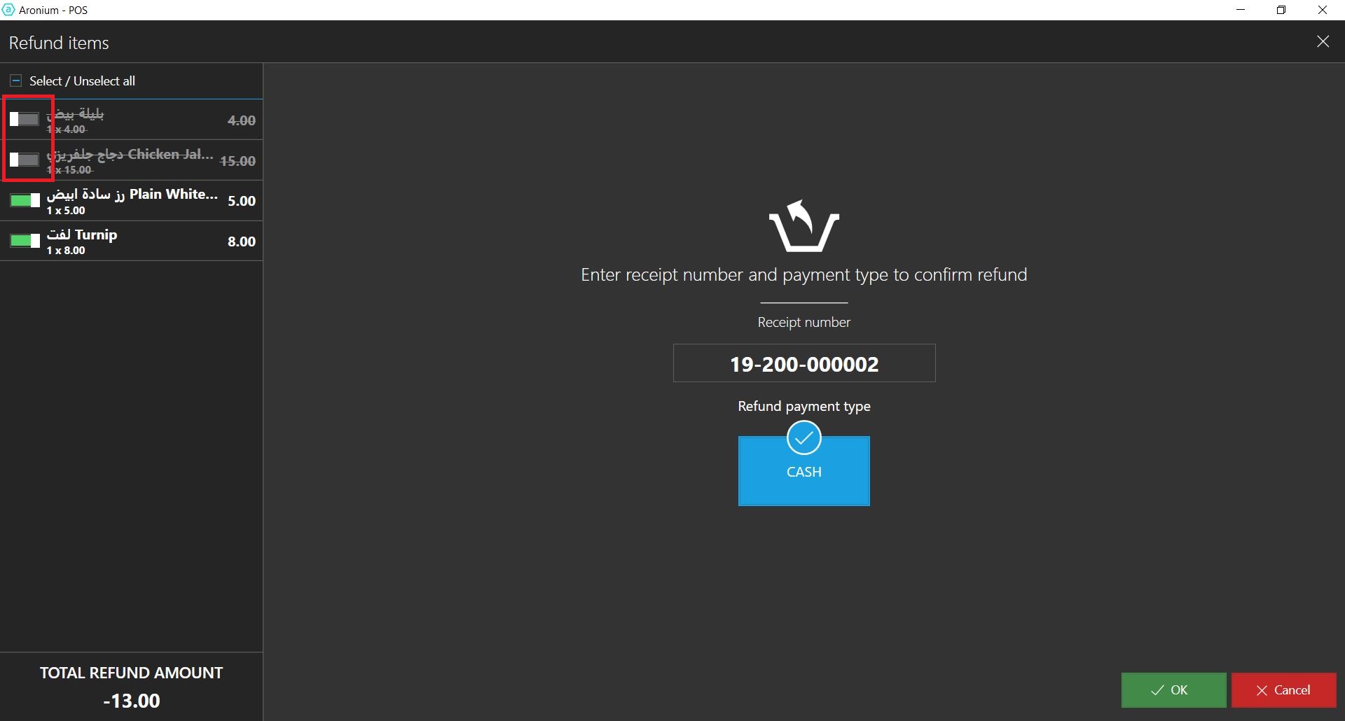The height and width of the screenshot is (721, 1345).
Task: Click the Aronium logo in title bar
Action: click(8, 10)
